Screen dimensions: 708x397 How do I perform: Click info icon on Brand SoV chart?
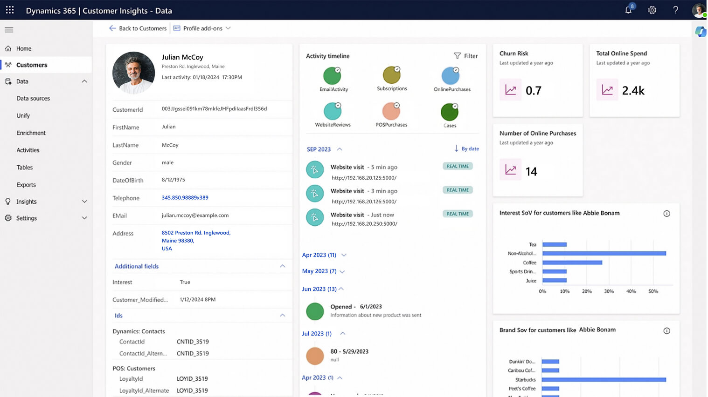tap(666, 331)
